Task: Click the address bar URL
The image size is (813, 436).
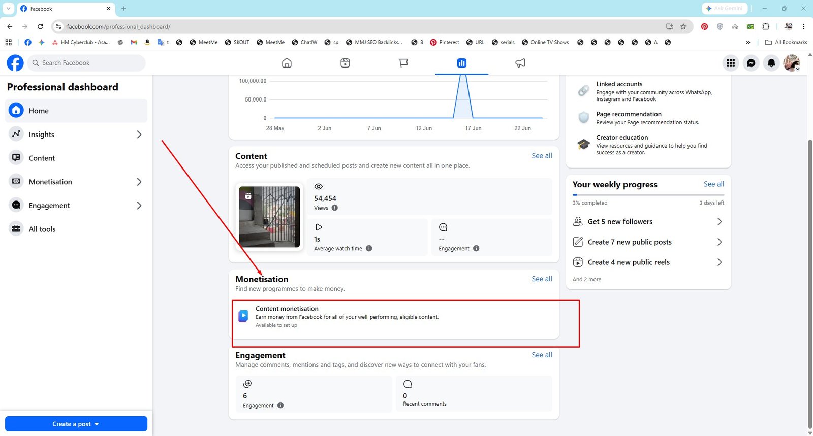Action: click(119, 26)
